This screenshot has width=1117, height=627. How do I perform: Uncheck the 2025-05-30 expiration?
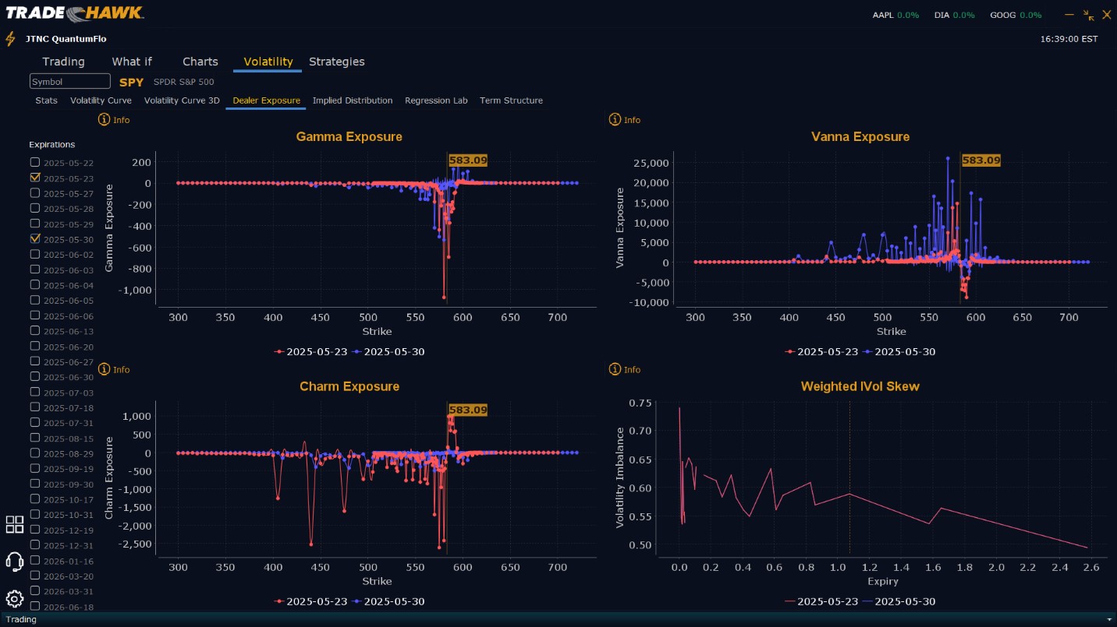pos(34,238)
